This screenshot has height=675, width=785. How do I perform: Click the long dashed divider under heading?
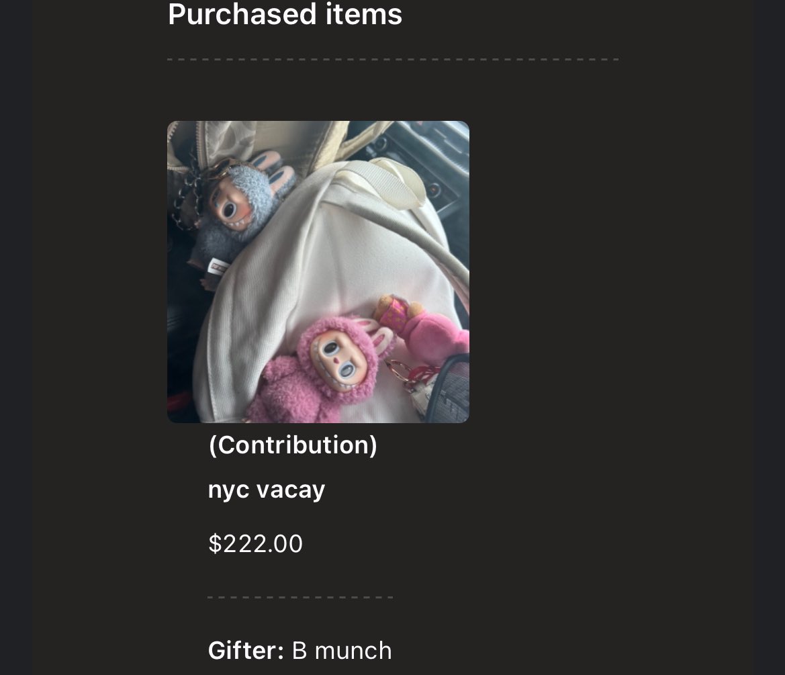tap(393, 60)
